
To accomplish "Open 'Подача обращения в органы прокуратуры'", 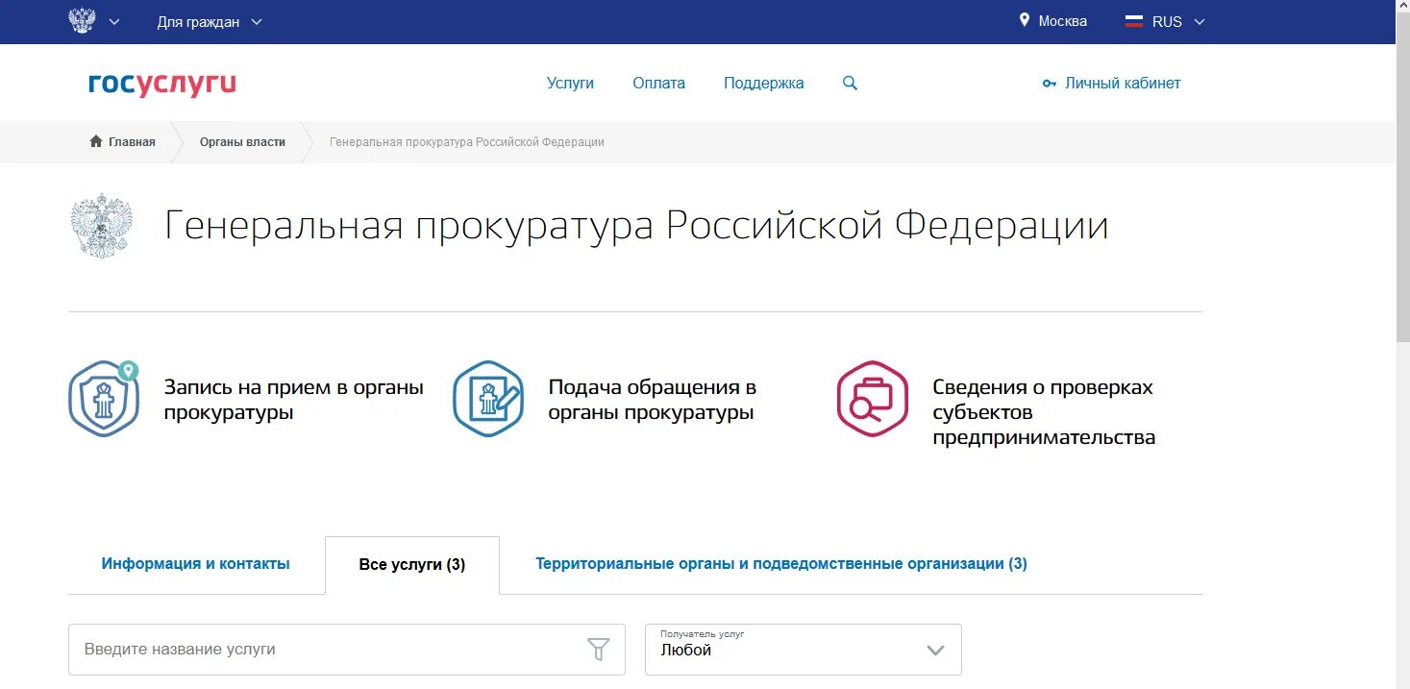I will 652,400.
